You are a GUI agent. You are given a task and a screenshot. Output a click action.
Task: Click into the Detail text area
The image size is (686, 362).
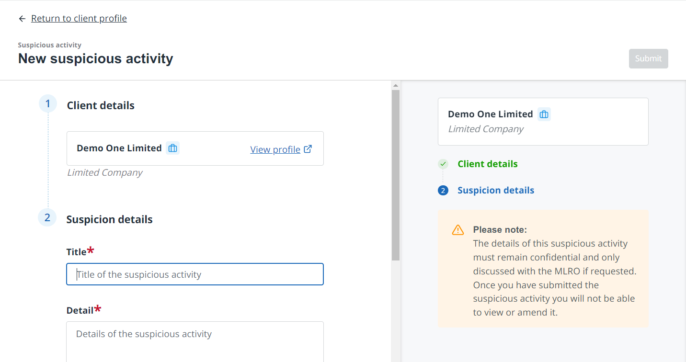(195, 341)
